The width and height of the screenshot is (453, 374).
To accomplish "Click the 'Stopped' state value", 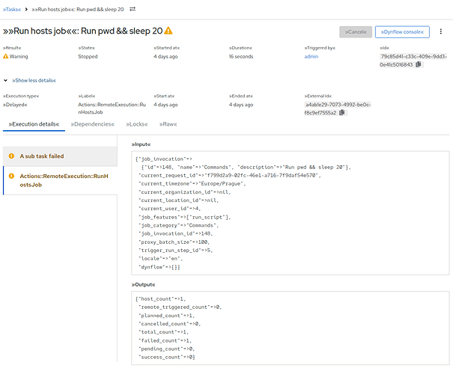I will tap(88, 57).
